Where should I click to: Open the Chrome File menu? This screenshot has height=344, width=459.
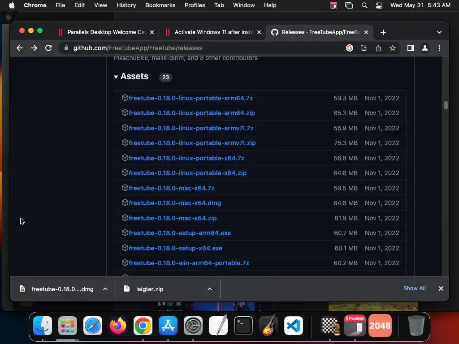(x=61, y=5)
